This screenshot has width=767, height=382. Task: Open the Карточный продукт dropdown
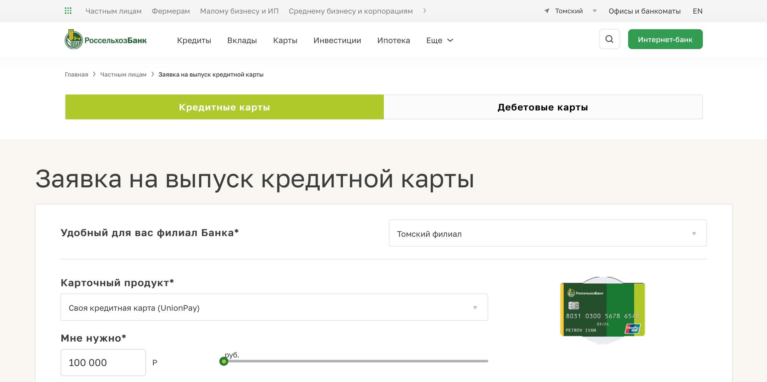(274, 307)
